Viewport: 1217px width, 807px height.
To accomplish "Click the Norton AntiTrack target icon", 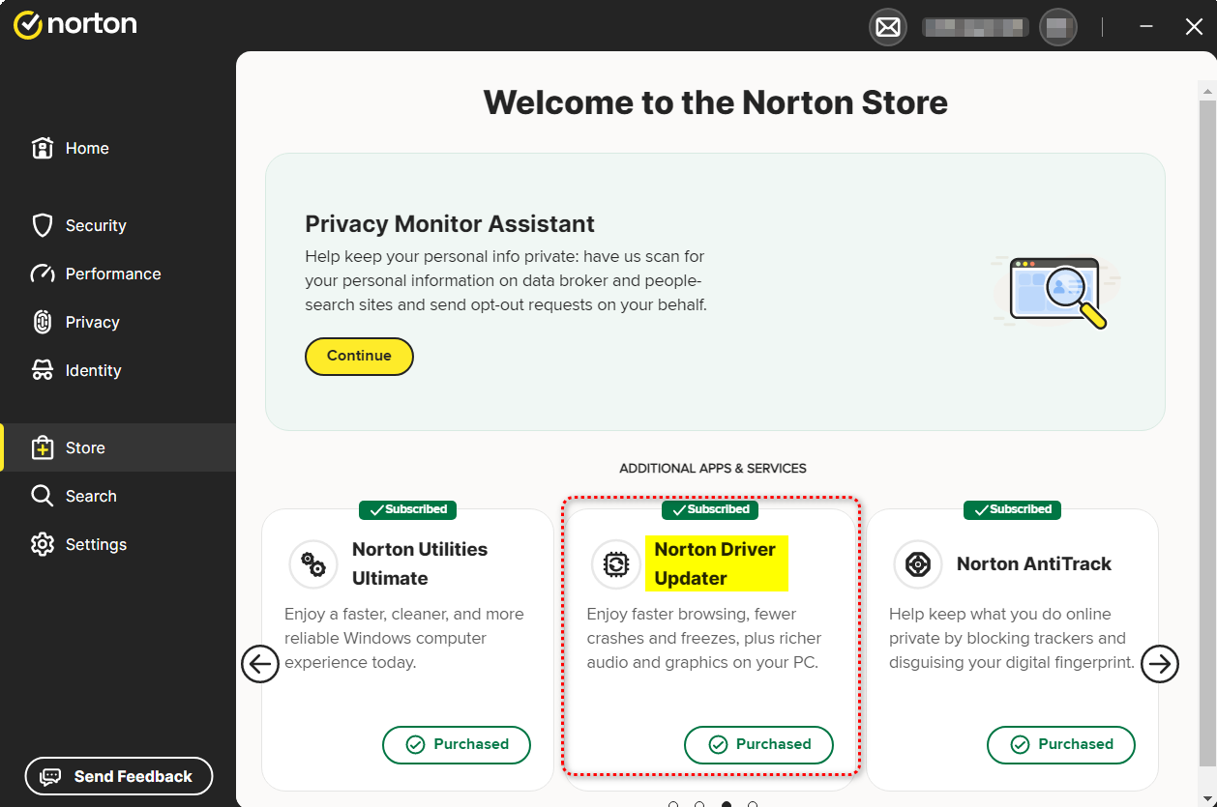I will click(x=917, y=564).
